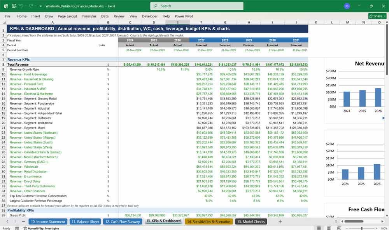The image size is (389, 230).
Task: Click the Excel app icon in title bar
Action: point(6,6)
